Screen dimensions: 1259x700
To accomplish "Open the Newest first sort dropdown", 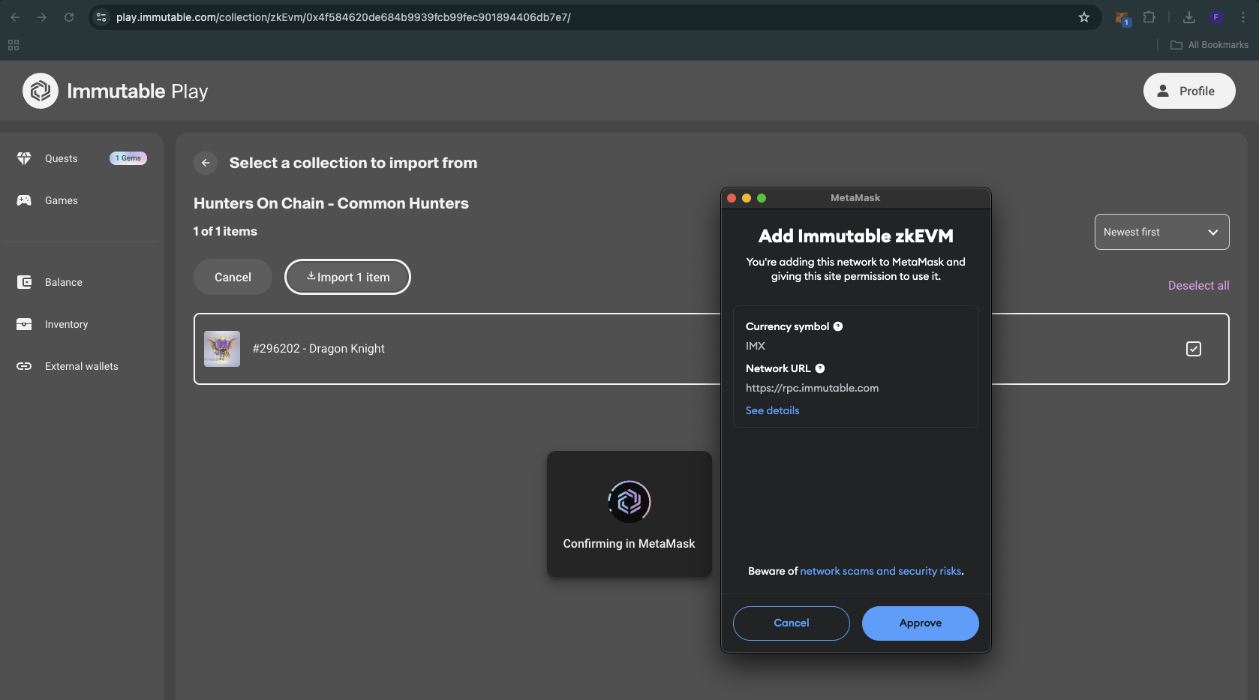I will point(1161,232).
